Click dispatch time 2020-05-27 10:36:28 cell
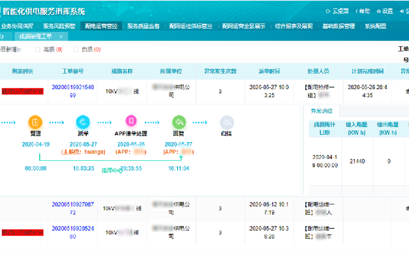409x254 pixels. tap(269, 233)
